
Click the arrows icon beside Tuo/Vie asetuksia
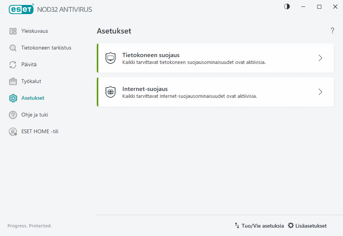[237, 225]
